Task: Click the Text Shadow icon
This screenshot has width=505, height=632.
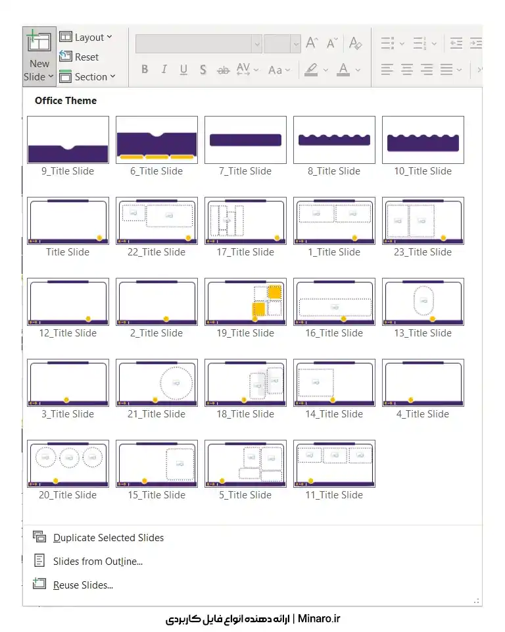Action: tap(203, 70)
